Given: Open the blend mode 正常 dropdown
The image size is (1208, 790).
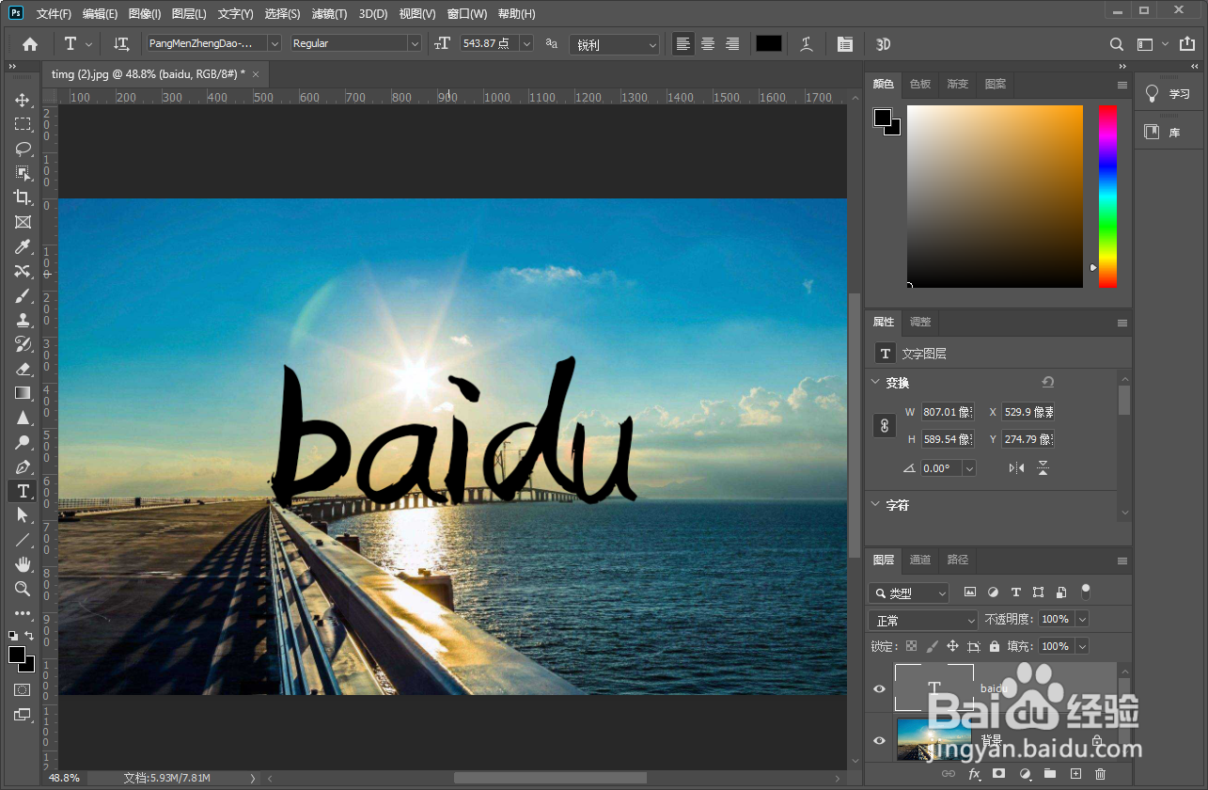Looking at the screenshot, I should pyautogui.click(x=923, y=620).
